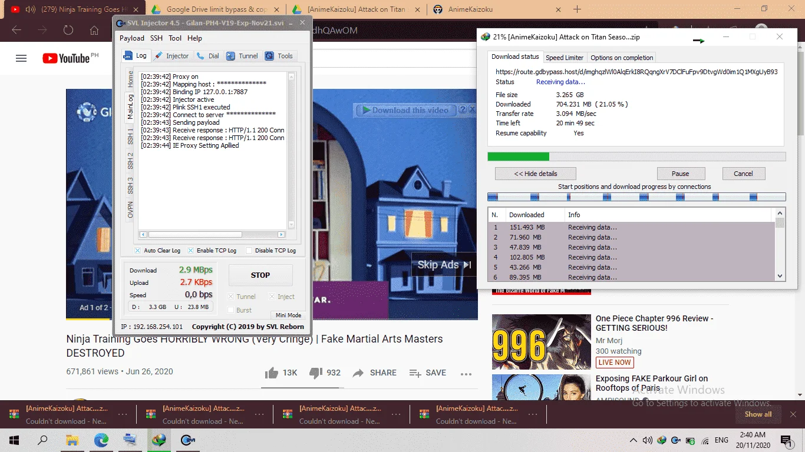Viewport: 805px width, 452px height.
Task: Open the Windows Start menu
Action: (14, 440)
